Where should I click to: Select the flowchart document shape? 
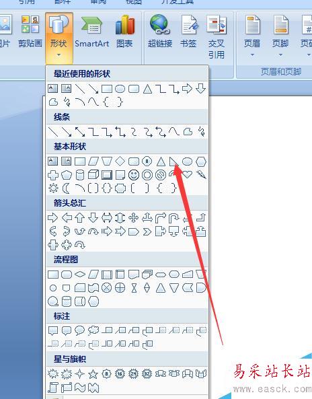134,275
